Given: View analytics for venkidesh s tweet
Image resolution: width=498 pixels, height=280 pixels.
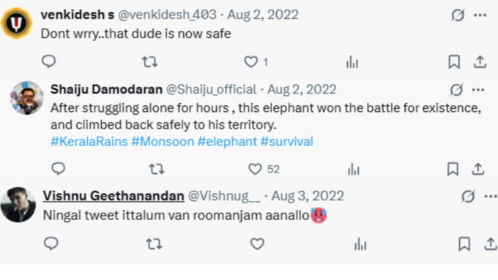Looking at the screenshot, I should coord(352,62).
